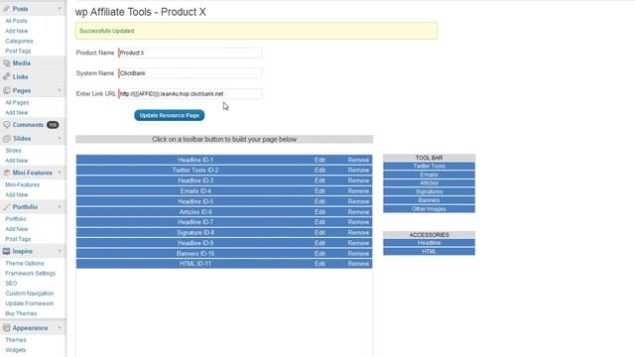
Task: Open Categories under Posts
Action: (x=19, y=41)
